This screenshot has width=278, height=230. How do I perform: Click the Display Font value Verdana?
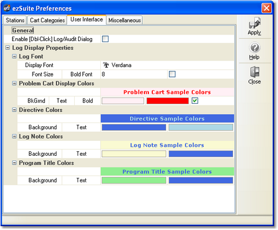(x=121, y=65)
